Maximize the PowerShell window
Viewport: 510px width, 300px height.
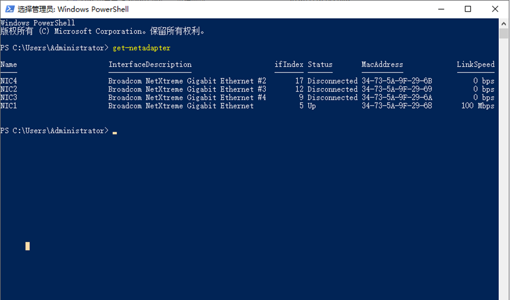point(468,9)
